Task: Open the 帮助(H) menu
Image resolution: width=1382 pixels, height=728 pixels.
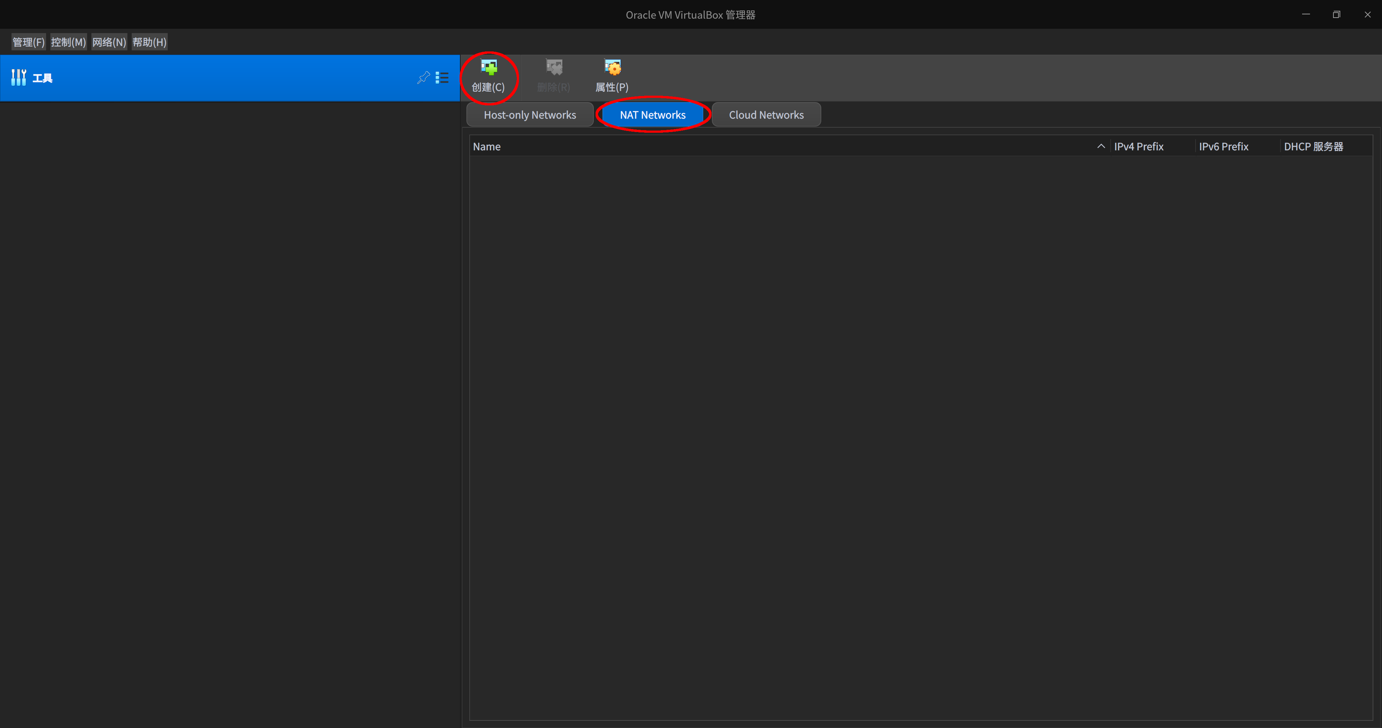Action: tap(149, 42)
